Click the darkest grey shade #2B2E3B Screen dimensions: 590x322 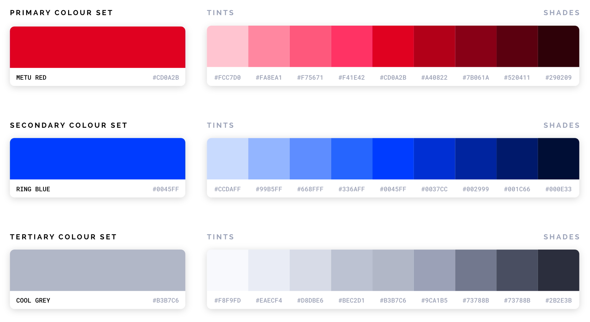coord(558,270)
